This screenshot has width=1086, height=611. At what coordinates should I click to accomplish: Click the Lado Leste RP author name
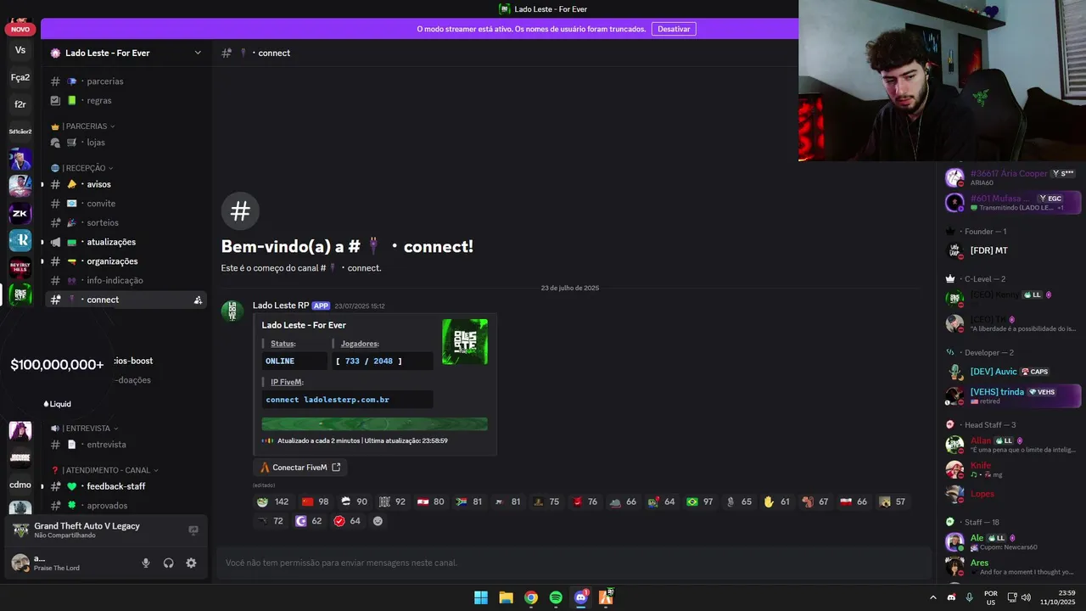(x=281, y=305)
